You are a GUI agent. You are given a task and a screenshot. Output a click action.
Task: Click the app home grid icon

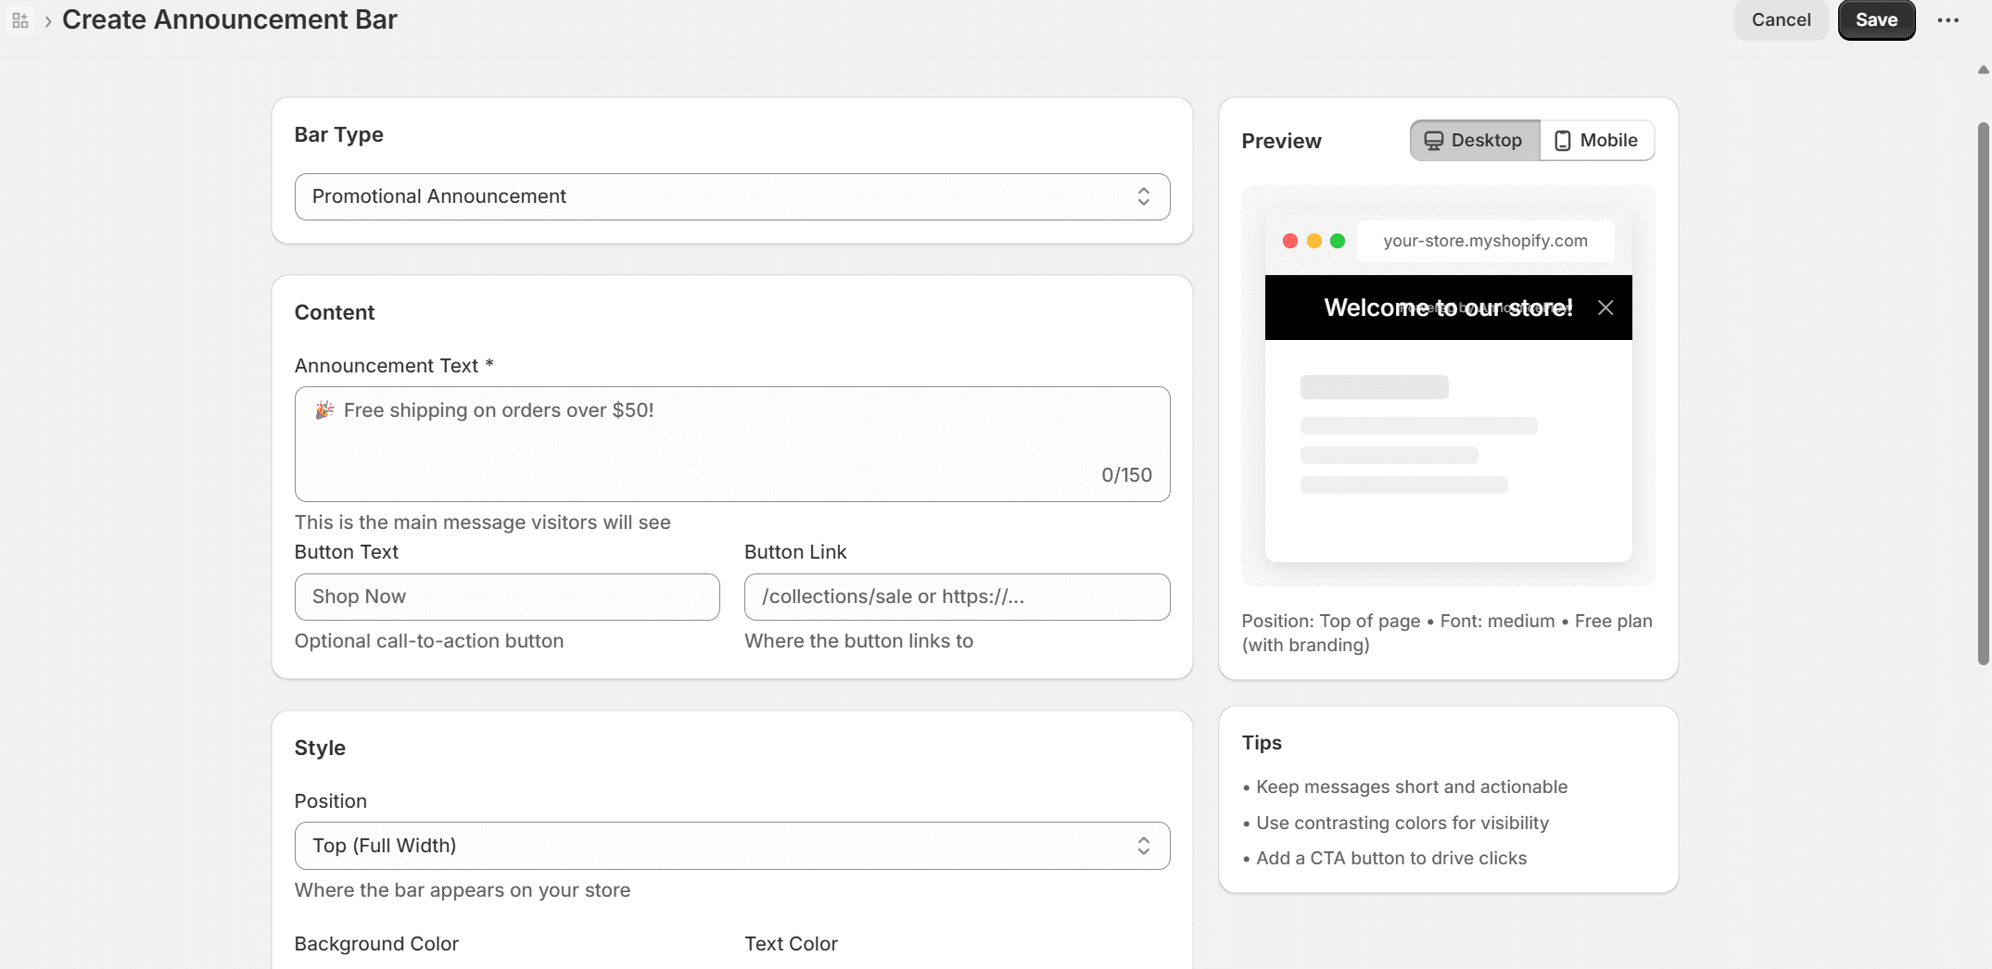tap(19, 19)
